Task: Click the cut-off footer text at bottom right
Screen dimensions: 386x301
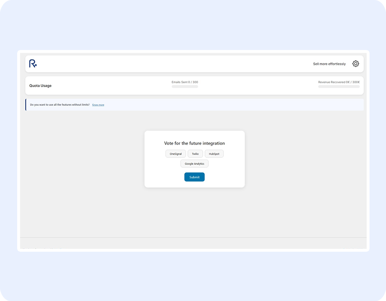Action: [x=352, y=249]
